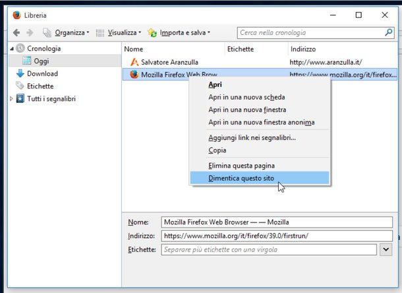Click the tag icon beside Etichette
This screenshot has height=293, width=402.
pos(20,86)
